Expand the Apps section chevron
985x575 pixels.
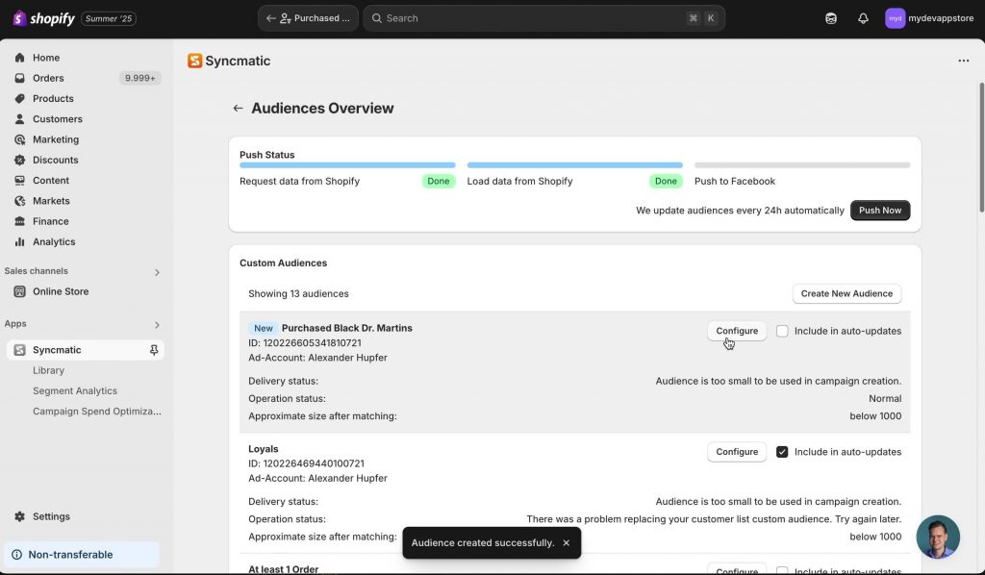(157, 325)
